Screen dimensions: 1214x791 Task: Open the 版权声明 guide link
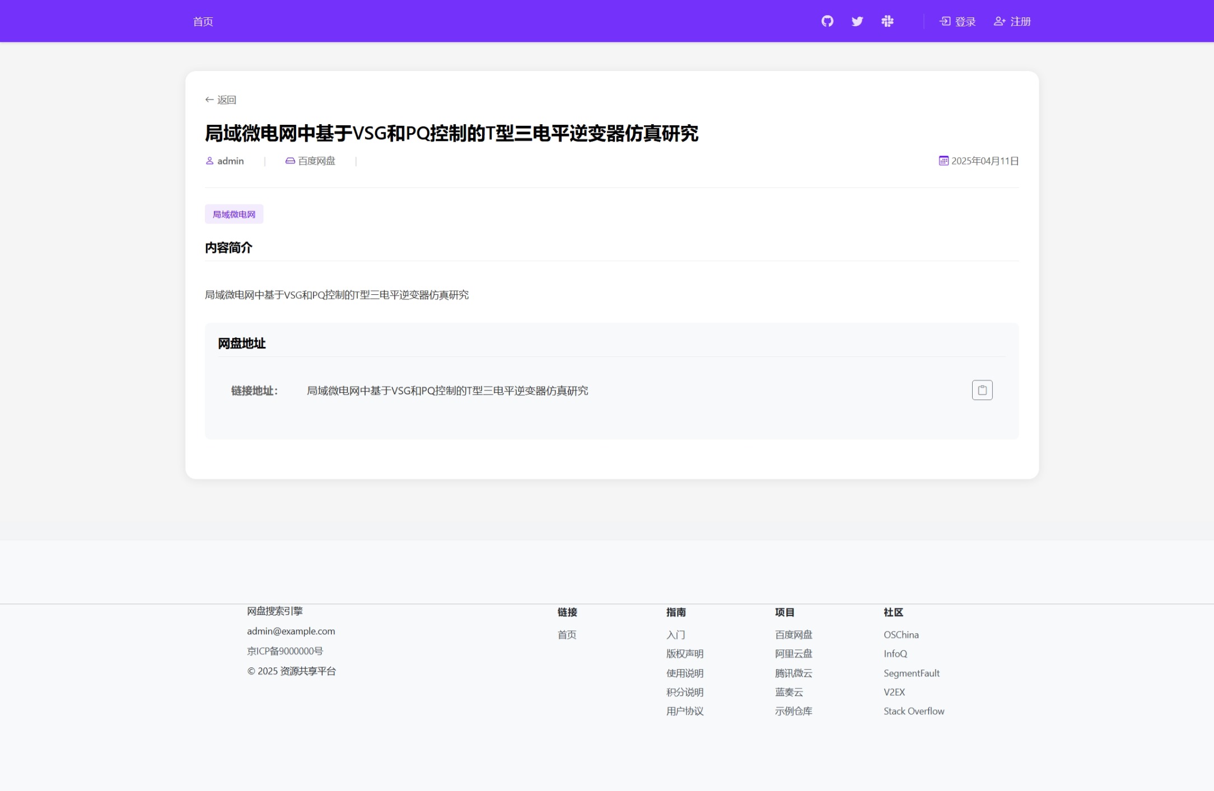tap(685, 653)
